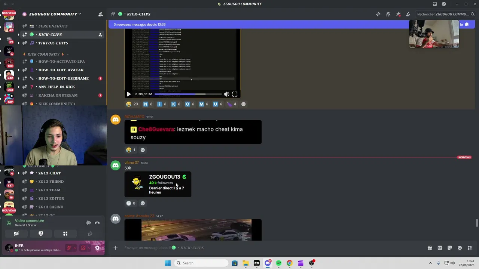Toggle noise suppression waveform icon

pos(88,223)
